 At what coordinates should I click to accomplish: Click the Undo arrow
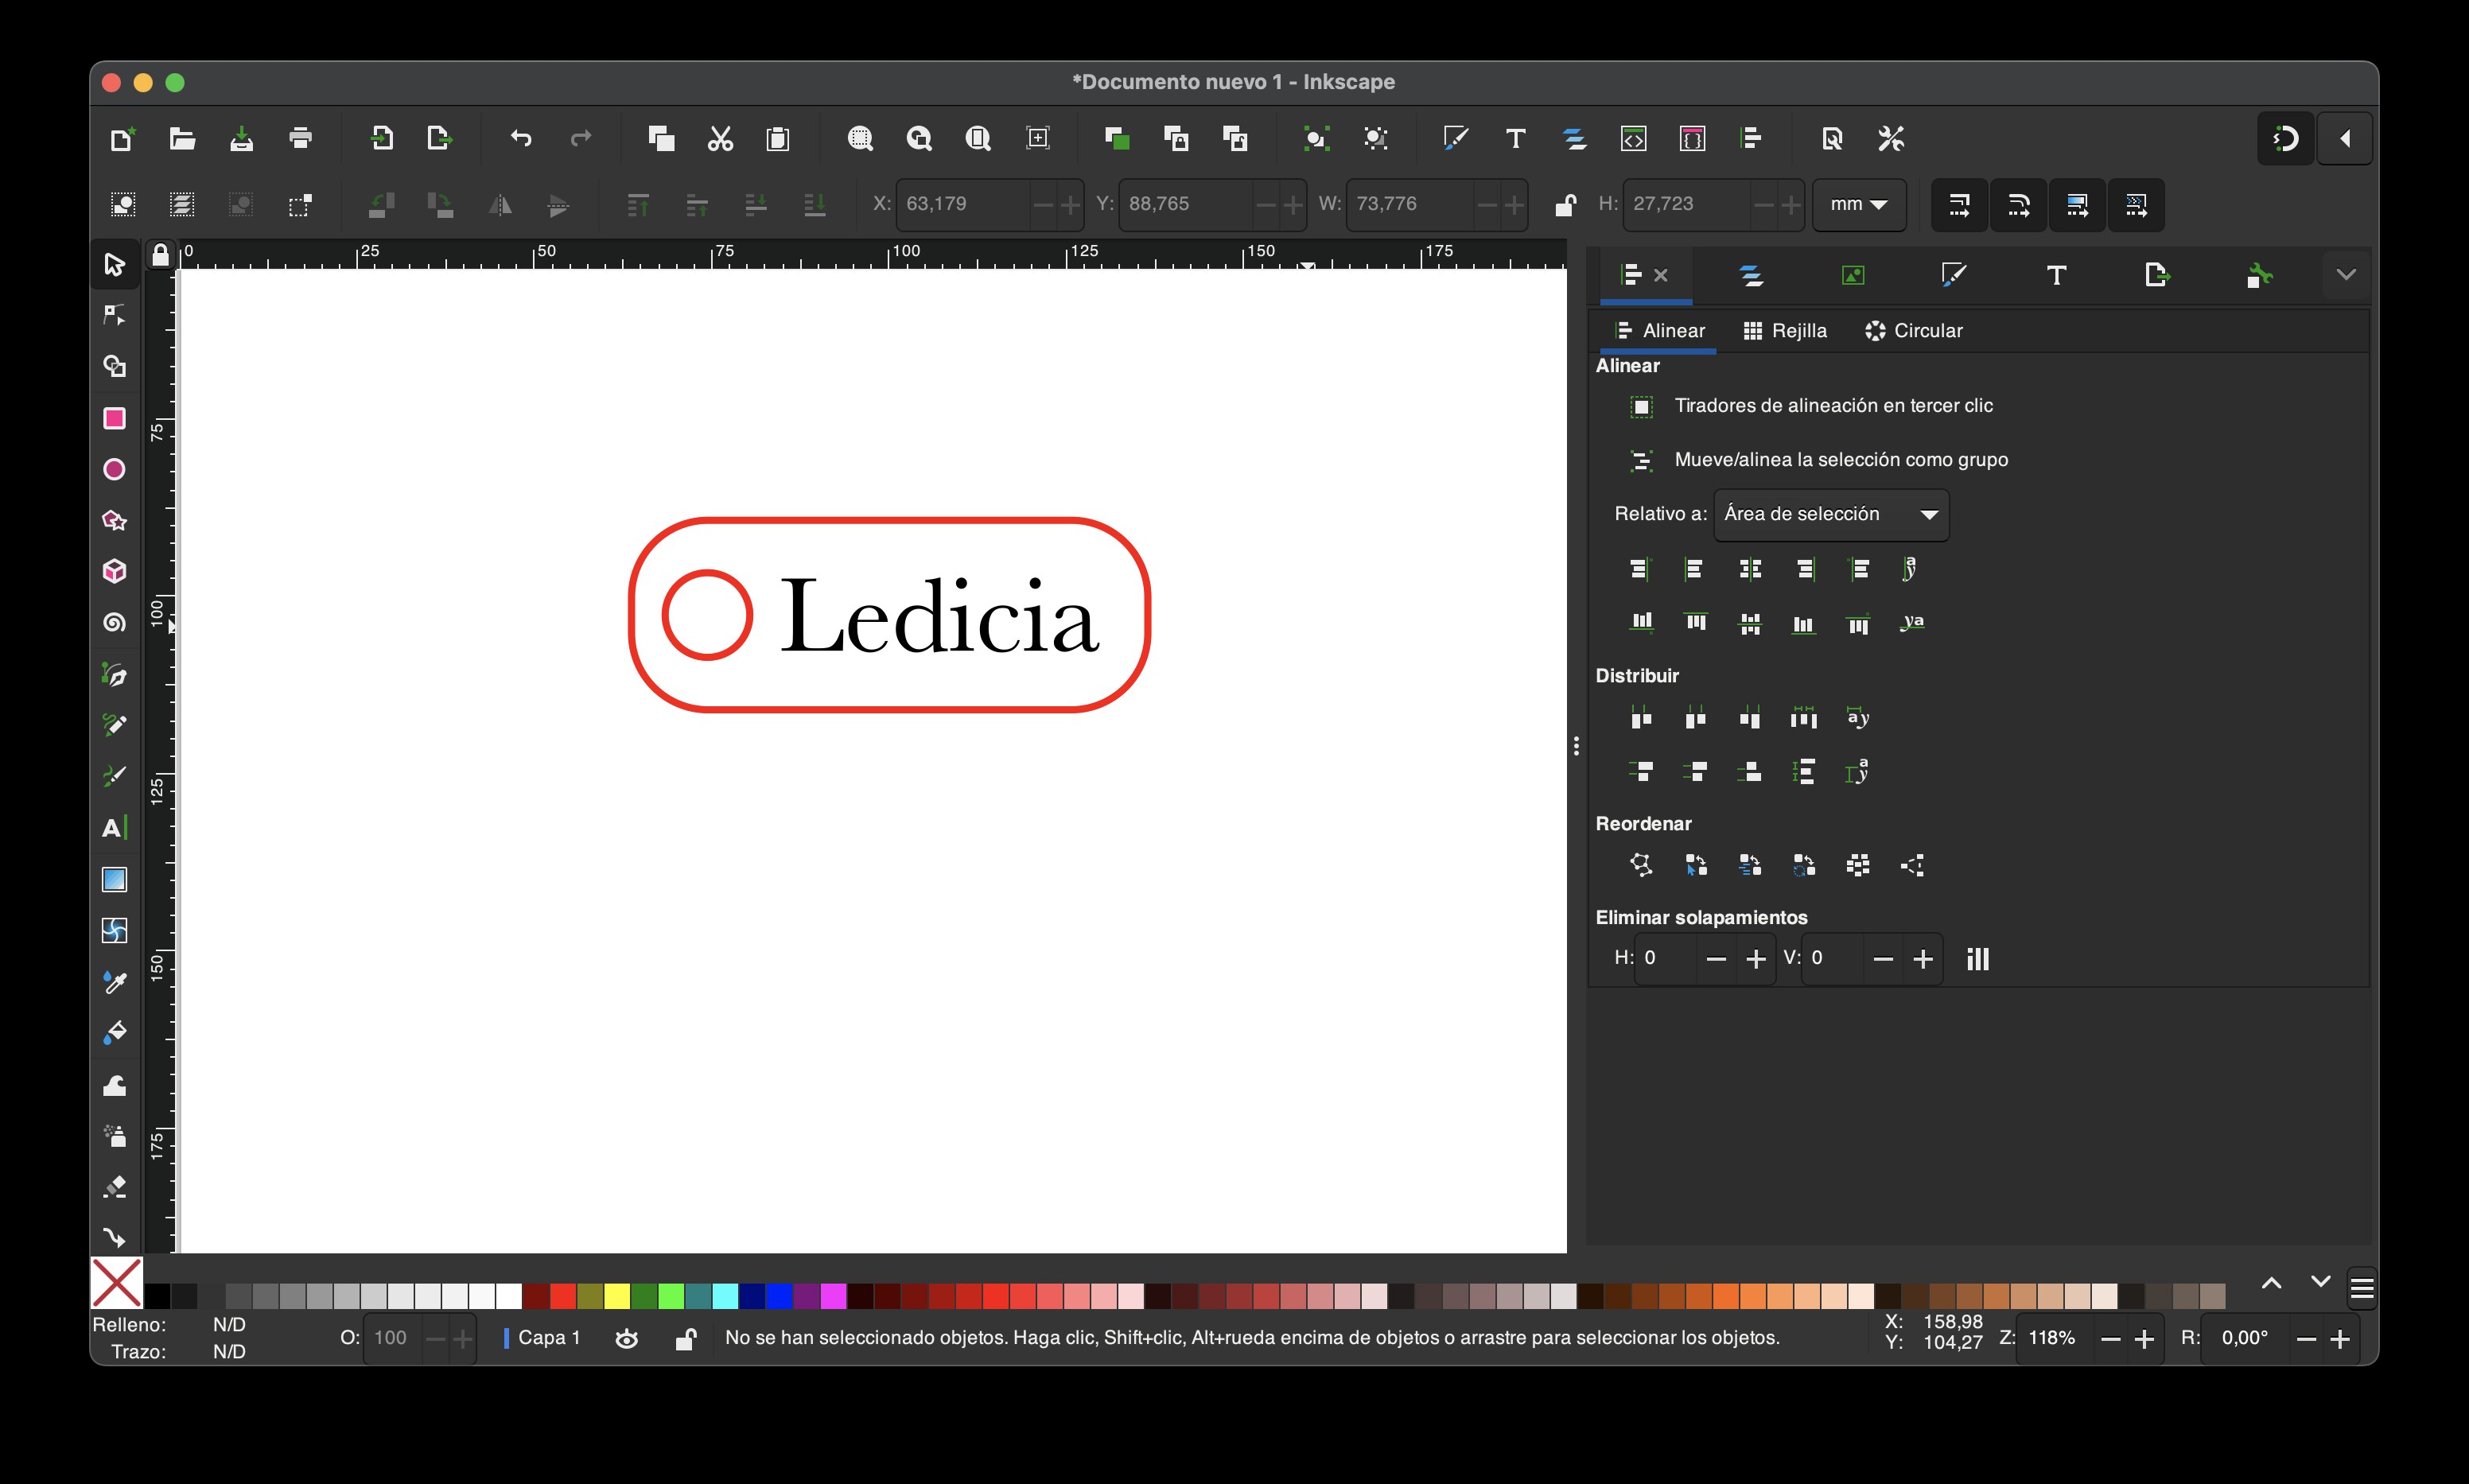pyautogui.click(x=521, y=138)
